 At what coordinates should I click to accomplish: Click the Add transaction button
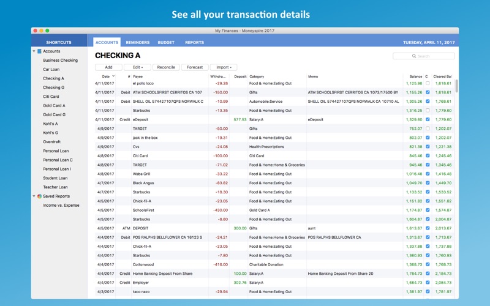click(x=108, y=67)
